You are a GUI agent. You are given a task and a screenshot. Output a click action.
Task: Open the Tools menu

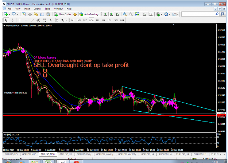47,9
